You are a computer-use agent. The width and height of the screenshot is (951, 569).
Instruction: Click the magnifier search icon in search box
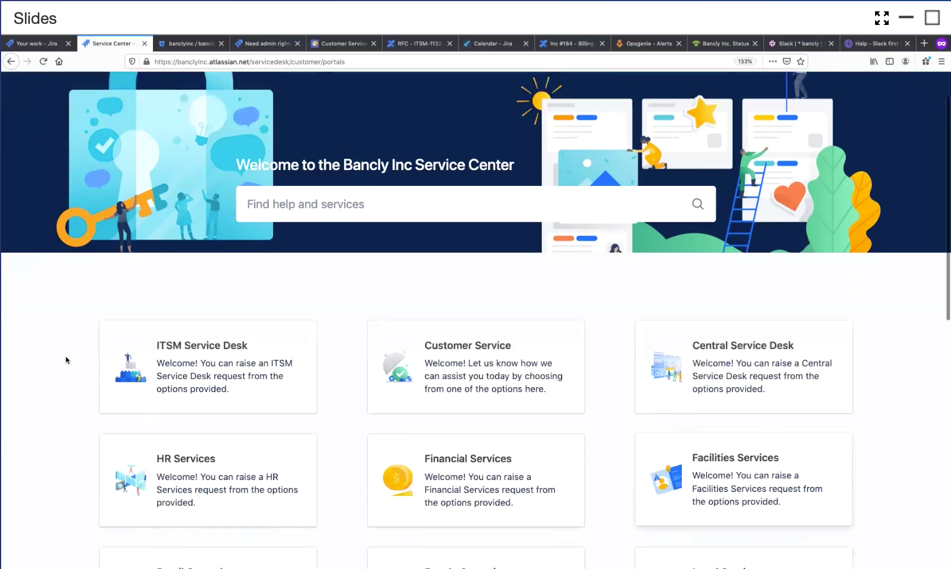pyautogui.click(x=698, y=204)
